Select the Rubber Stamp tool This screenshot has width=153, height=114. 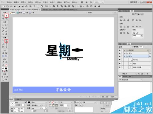tap(6, 34)
